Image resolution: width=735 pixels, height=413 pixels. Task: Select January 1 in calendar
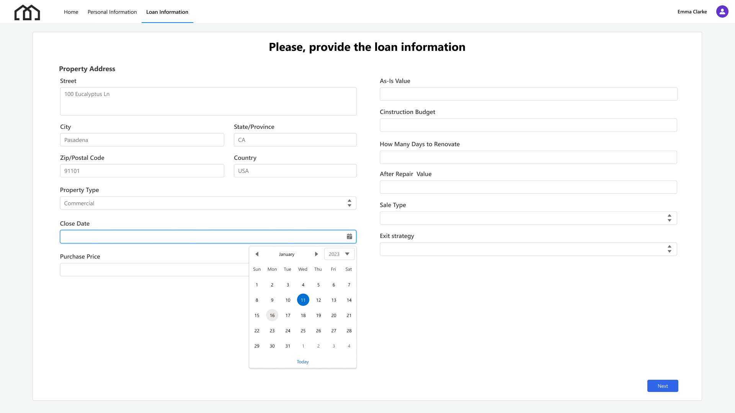257,285
